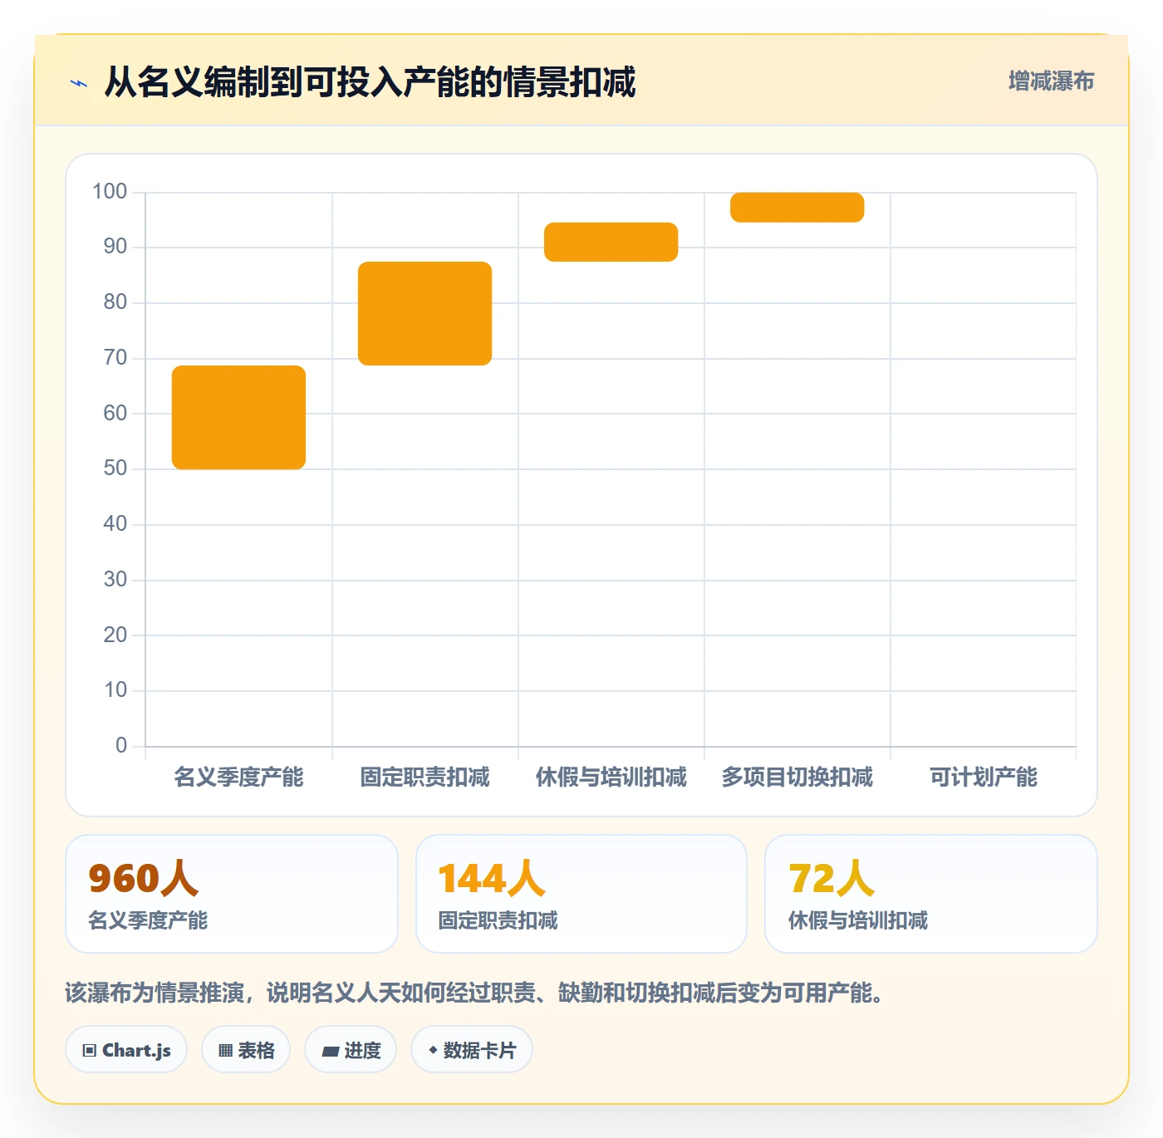Click the lightning icon beside the title
Viewport: 1163px width, 1138px height.
pyautogui.click(x=79, y=83)
